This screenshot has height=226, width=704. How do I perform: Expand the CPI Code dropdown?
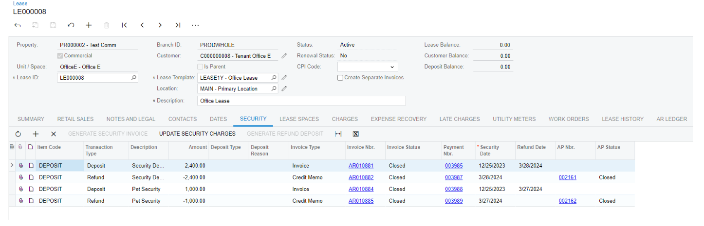[x=392, y=67]
